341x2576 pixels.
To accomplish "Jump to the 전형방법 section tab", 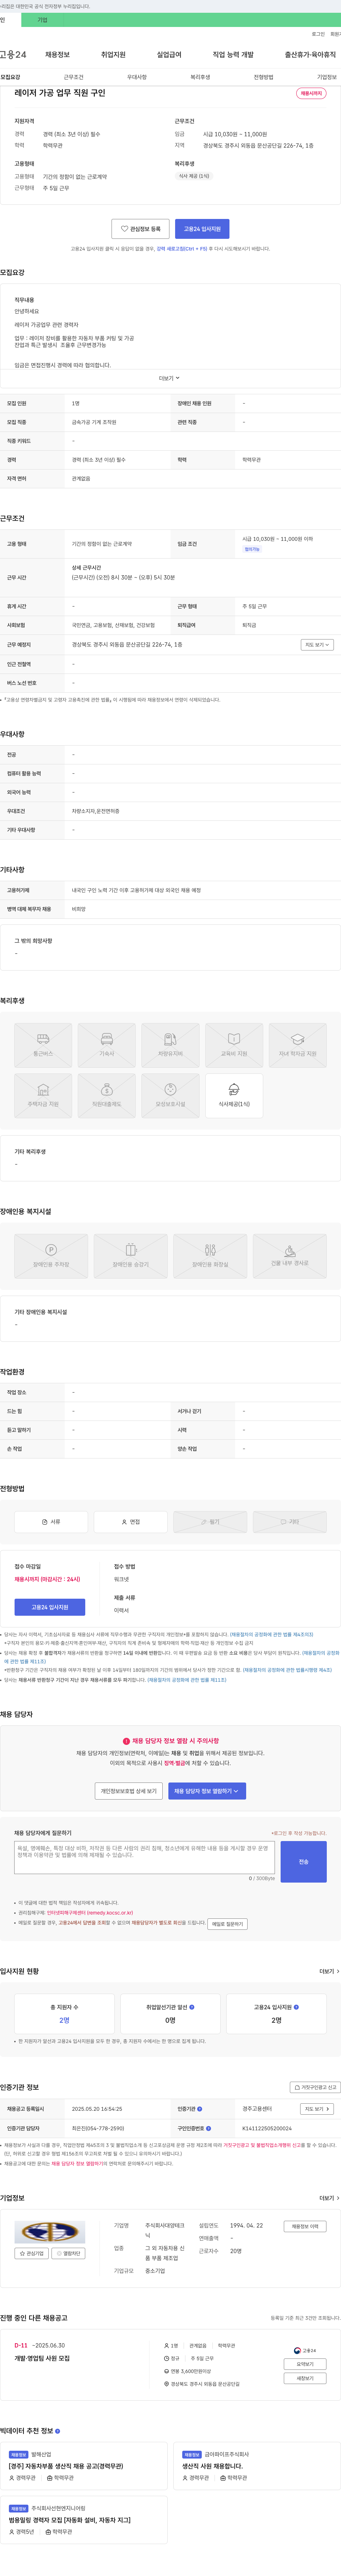I will pos(263,77).
